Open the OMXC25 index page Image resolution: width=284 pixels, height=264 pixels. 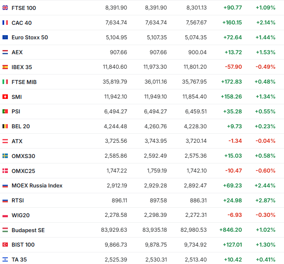23,171
